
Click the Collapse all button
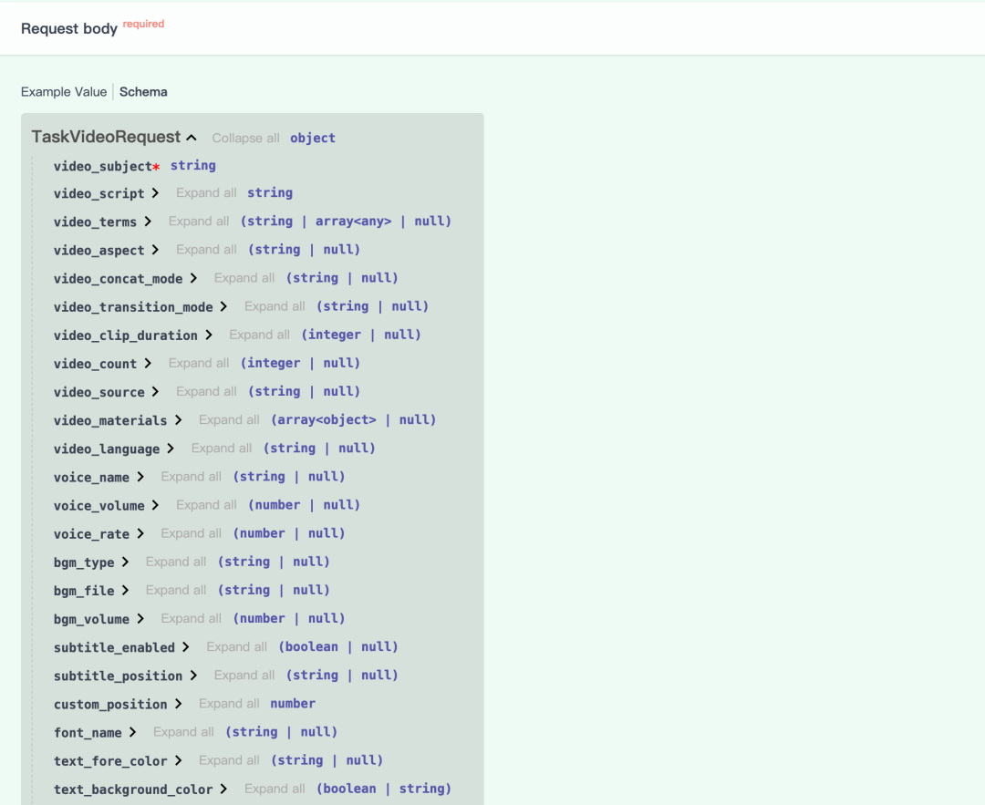tap(245, 139)
